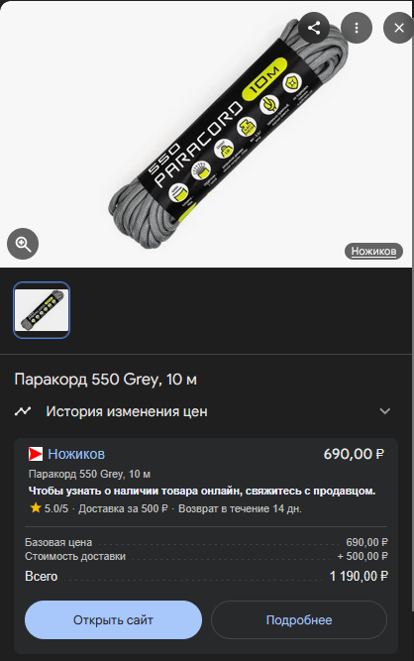Expand the История изменения цен chevron
Screen dimensions: 414x661
pyautogui.click(x=385, y=411)
